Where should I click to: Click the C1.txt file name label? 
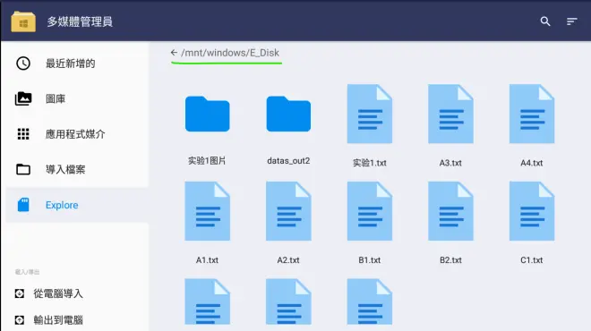[x=531, y=260]
